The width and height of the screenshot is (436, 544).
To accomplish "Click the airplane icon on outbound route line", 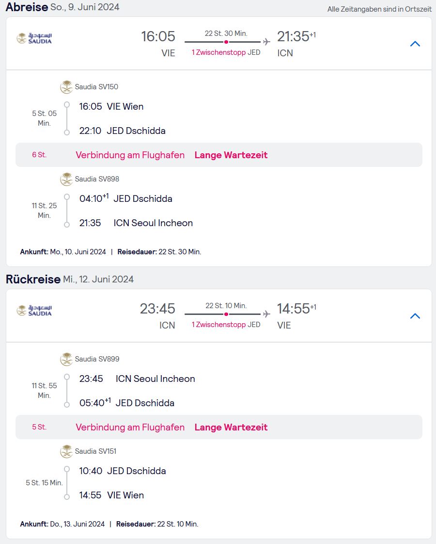I will (x=266, y=42).
